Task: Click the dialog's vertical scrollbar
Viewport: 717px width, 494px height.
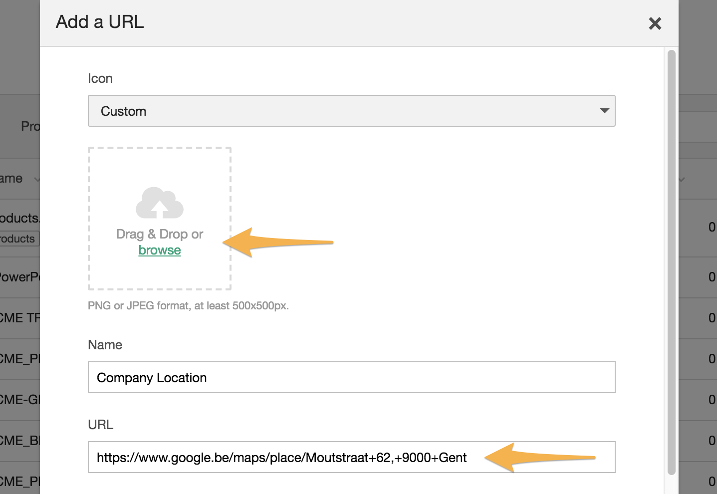Action: point(671,262)
